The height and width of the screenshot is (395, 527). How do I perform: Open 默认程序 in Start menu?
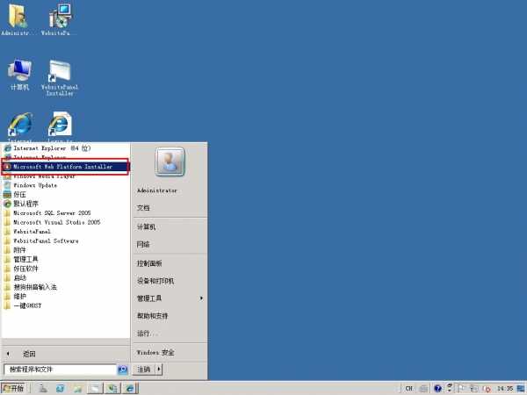[65, 204]
